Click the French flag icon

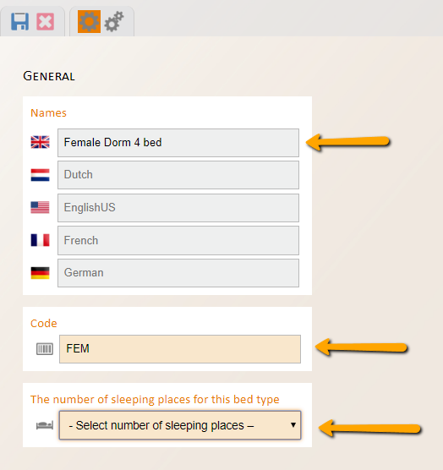pyautogui.click(x=41, y=240)
